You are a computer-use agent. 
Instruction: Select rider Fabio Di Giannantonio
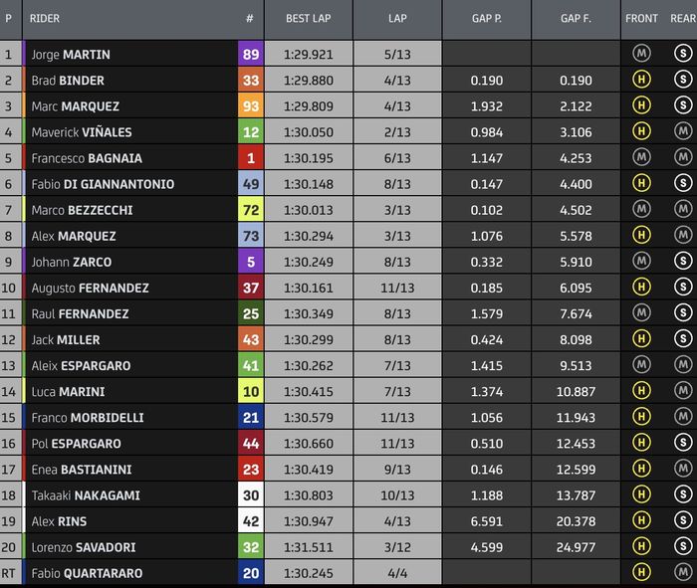103,184
